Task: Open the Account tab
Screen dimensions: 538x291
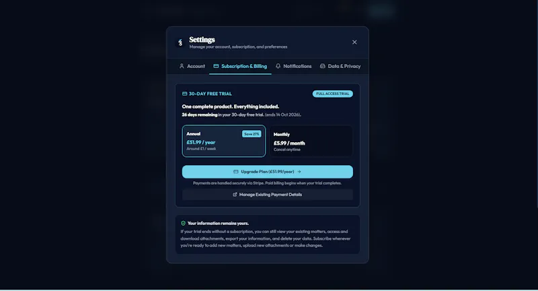Action: (192, 66)
